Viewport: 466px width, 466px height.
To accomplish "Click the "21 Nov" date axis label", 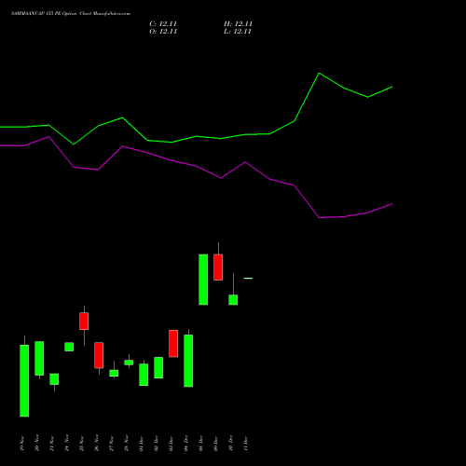I will click(52, 443).
